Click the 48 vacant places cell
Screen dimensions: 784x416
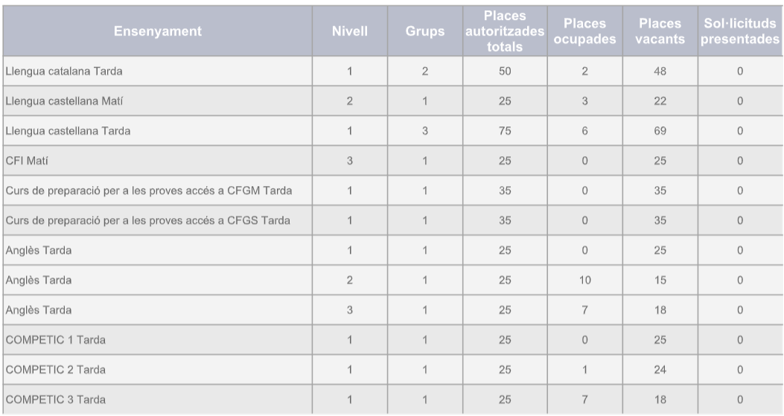[x=660, y=71]
